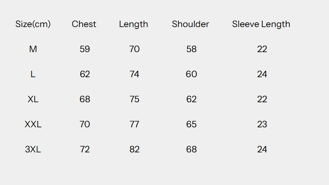Click shoulder value 62 for size XL
Screen dimensions: 329x185
pos(192,99)
